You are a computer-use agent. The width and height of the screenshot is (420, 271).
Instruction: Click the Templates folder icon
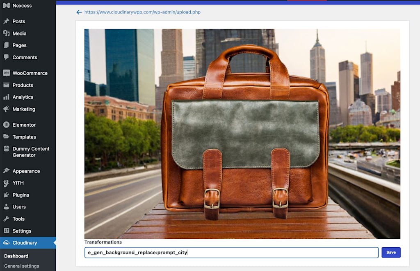pyautogui.click(x=6, y=137)
